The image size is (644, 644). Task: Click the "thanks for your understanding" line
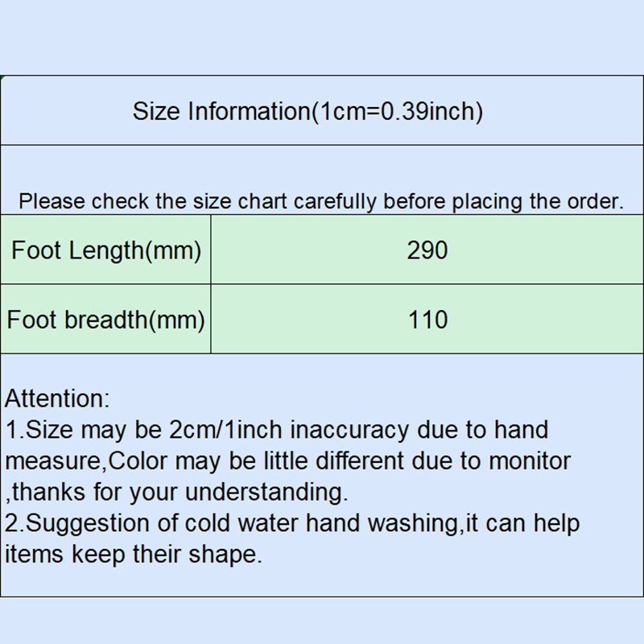click(x=180, y=492)
